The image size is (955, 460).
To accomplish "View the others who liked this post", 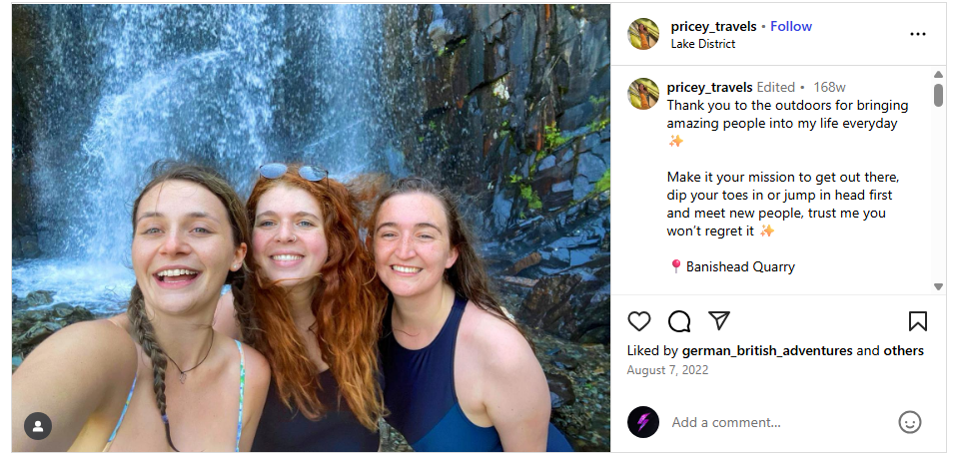I will pos(903,351).
